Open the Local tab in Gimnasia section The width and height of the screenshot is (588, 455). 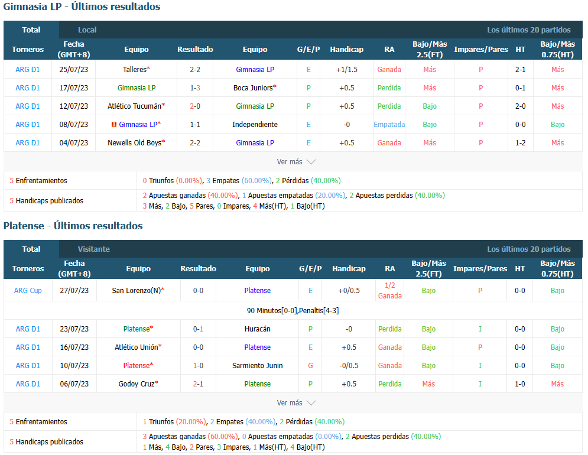pos(87,30)
